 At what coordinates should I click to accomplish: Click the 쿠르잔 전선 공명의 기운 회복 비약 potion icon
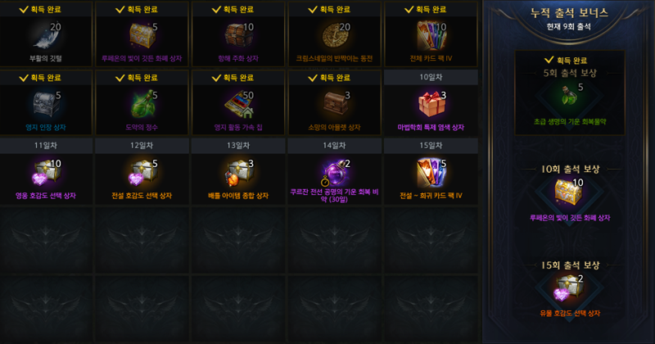(x=336, y=172)
